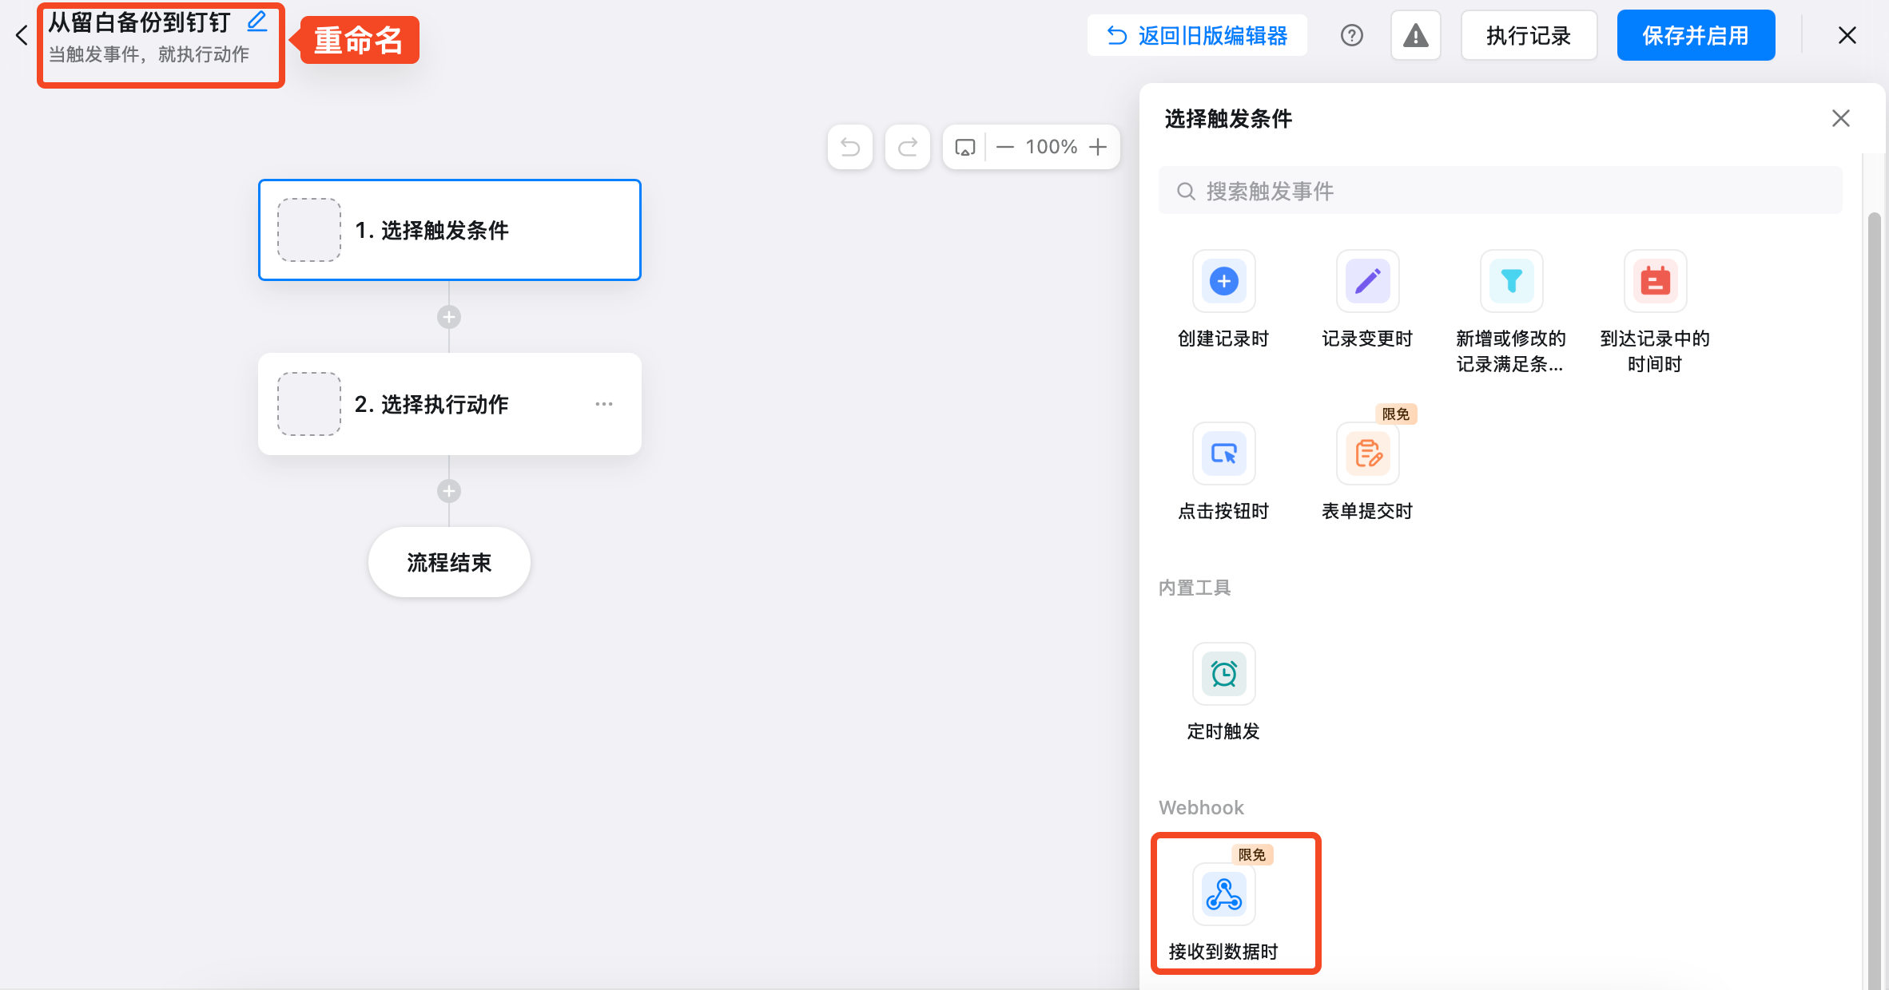Screen dimensions: 1889x990
Task: Select the 到达记录中的时间时 calendar icon
Action: click(x=1654, y=281)
